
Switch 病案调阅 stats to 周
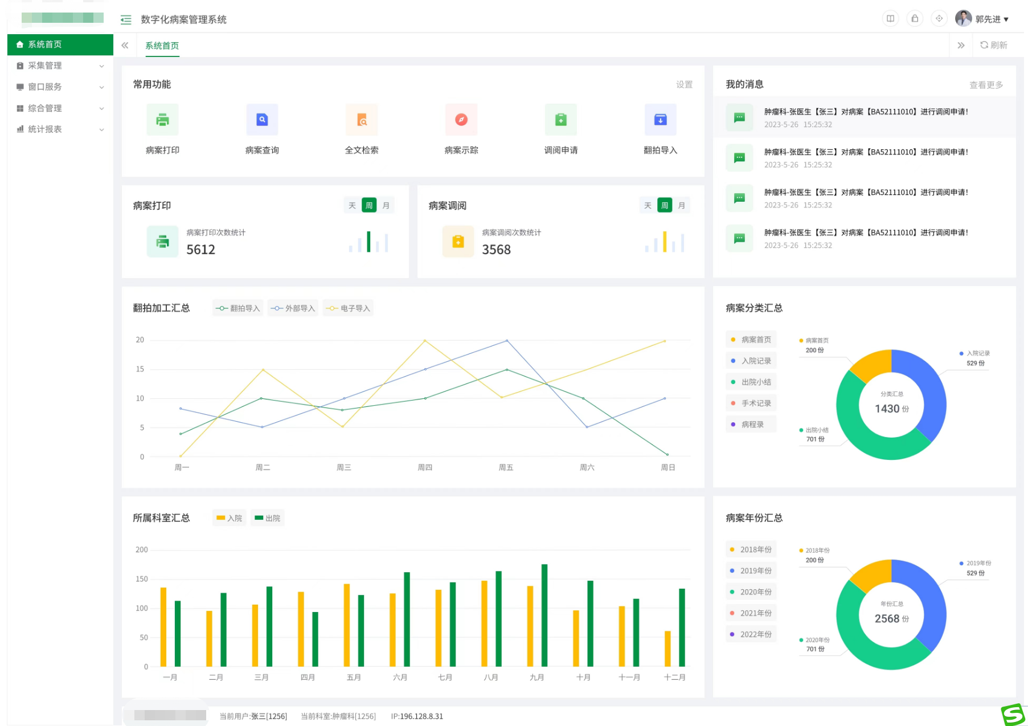(665, 205)
